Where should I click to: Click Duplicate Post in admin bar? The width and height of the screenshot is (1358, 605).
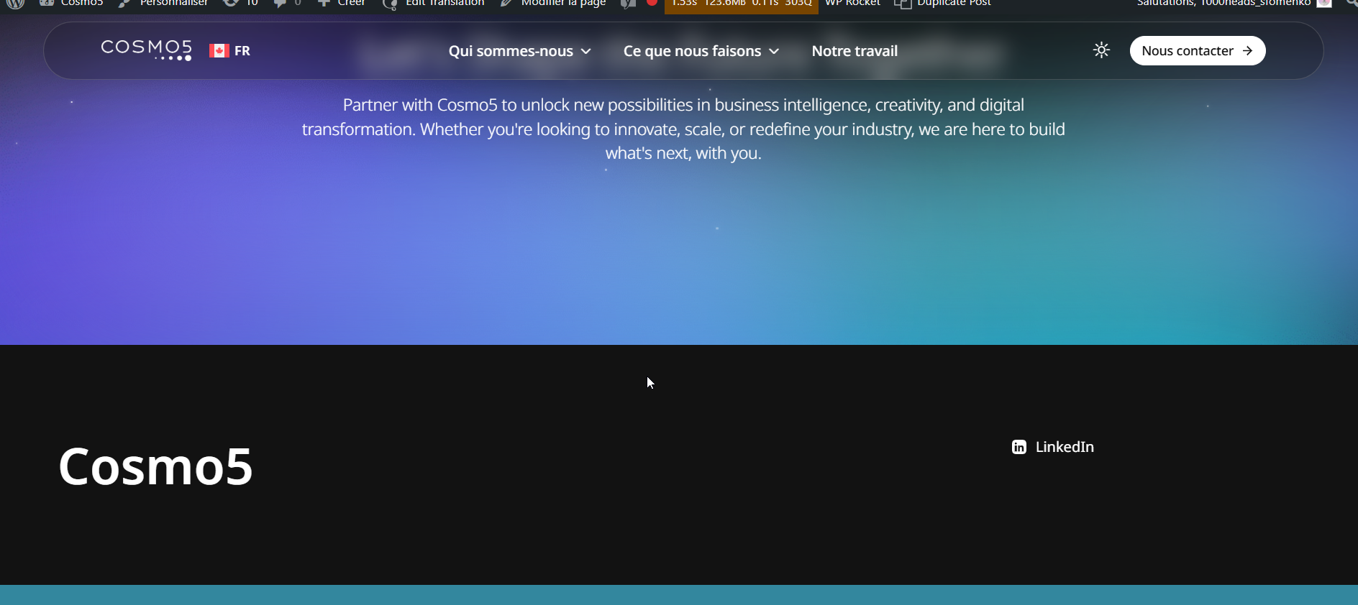(942, 4)
